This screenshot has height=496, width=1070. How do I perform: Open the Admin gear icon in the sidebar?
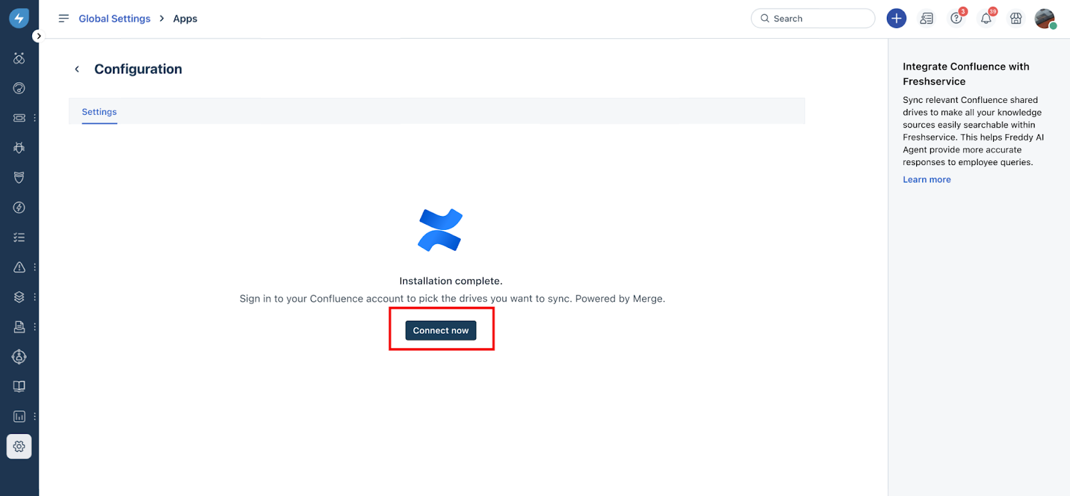click(x=19, y=446)
